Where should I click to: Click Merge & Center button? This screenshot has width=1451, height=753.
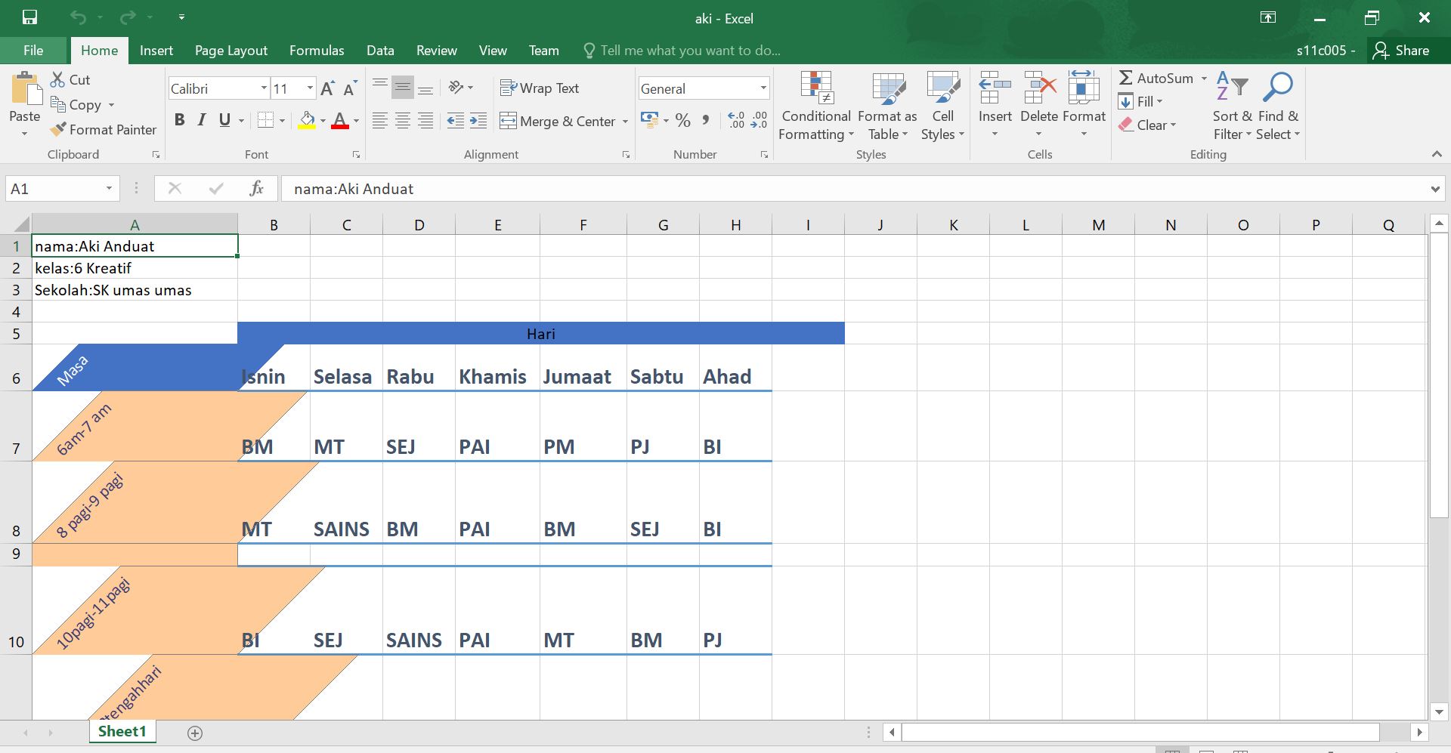pyautogui.click(x=558, y=121)
